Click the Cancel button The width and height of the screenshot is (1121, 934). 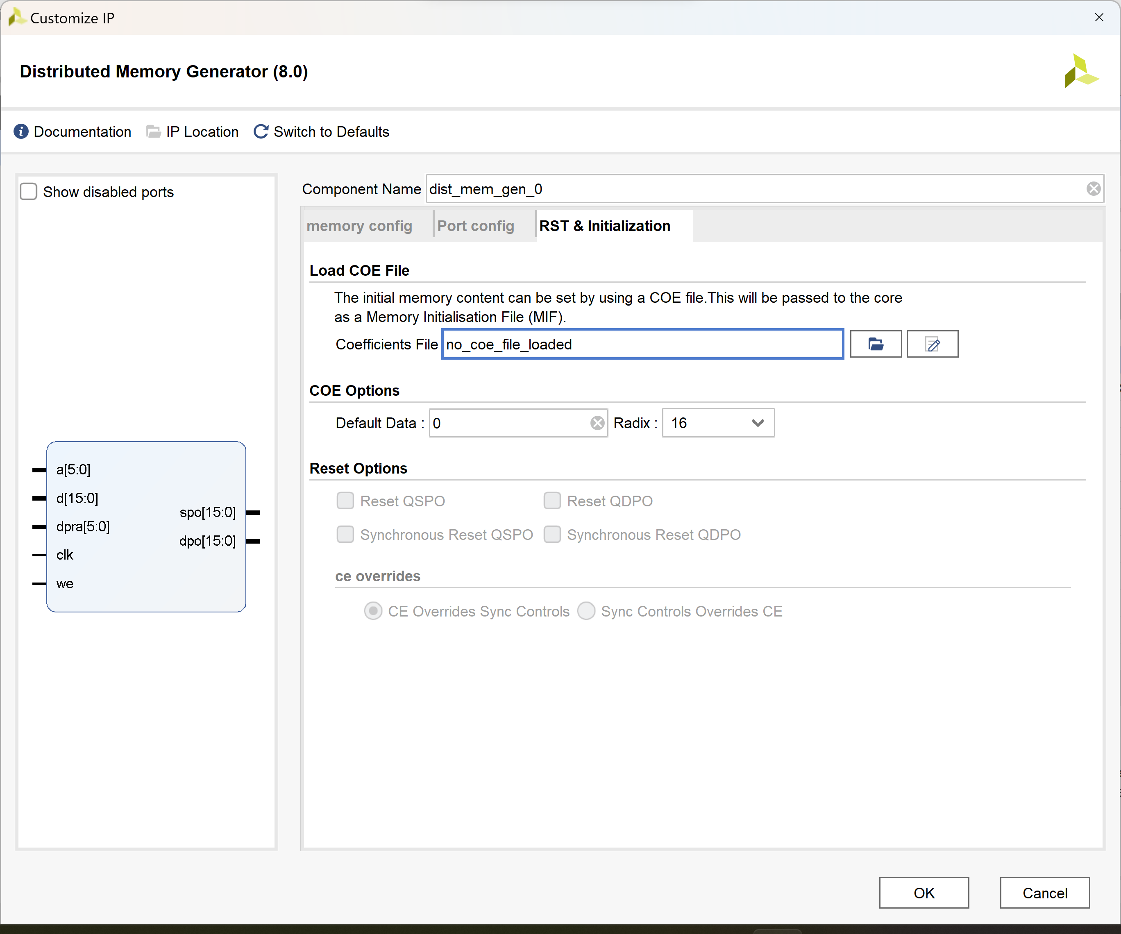(1045, 893)
